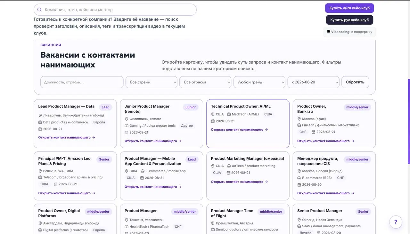
Task: Click the Должность, отрасль filter input
Action: click(82, 82)
